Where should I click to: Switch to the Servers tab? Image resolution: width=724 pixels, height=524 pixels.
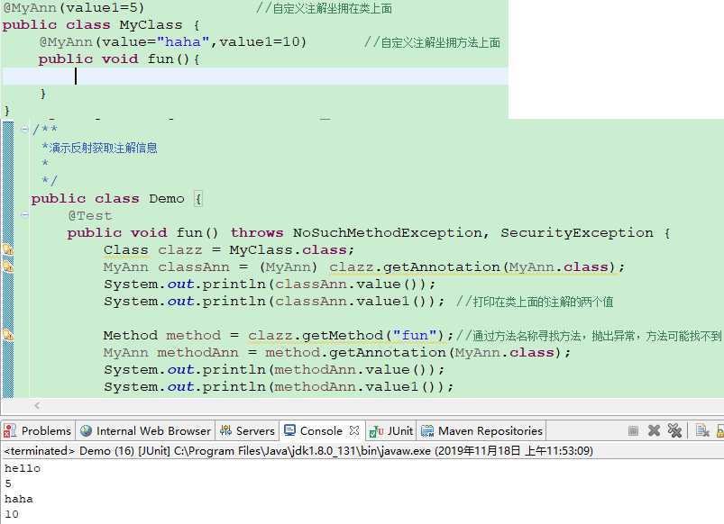247,431
